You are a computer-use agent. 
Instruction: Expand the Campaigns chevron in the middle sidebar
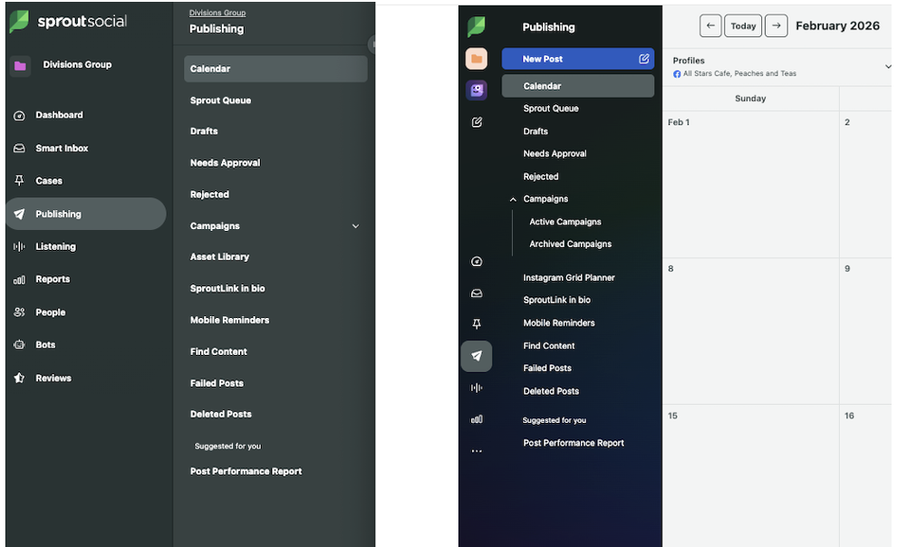[355, 226]
